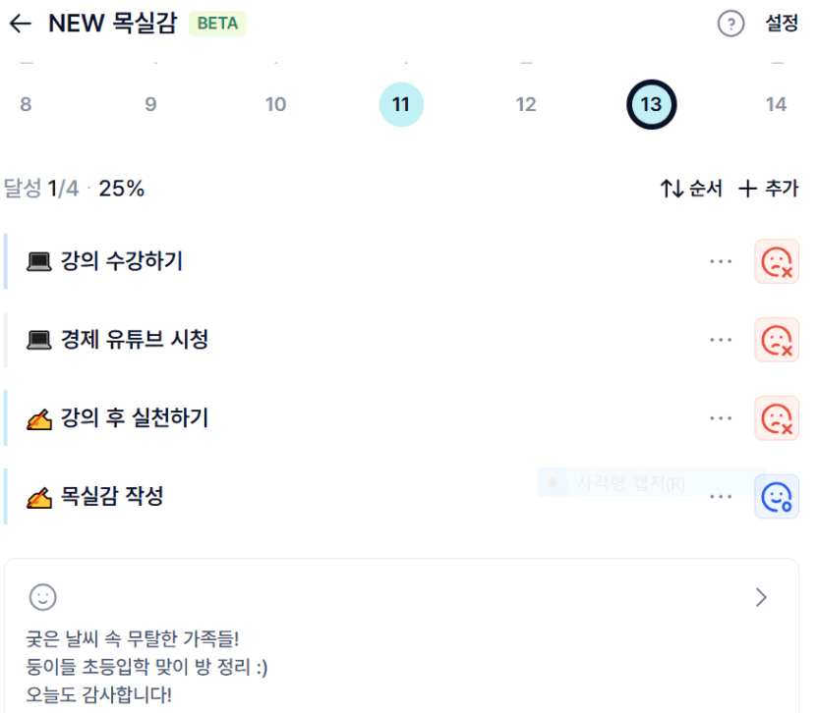Open 설정 settings
Viewport: 818px width, 713px height.
coord(782,25)
